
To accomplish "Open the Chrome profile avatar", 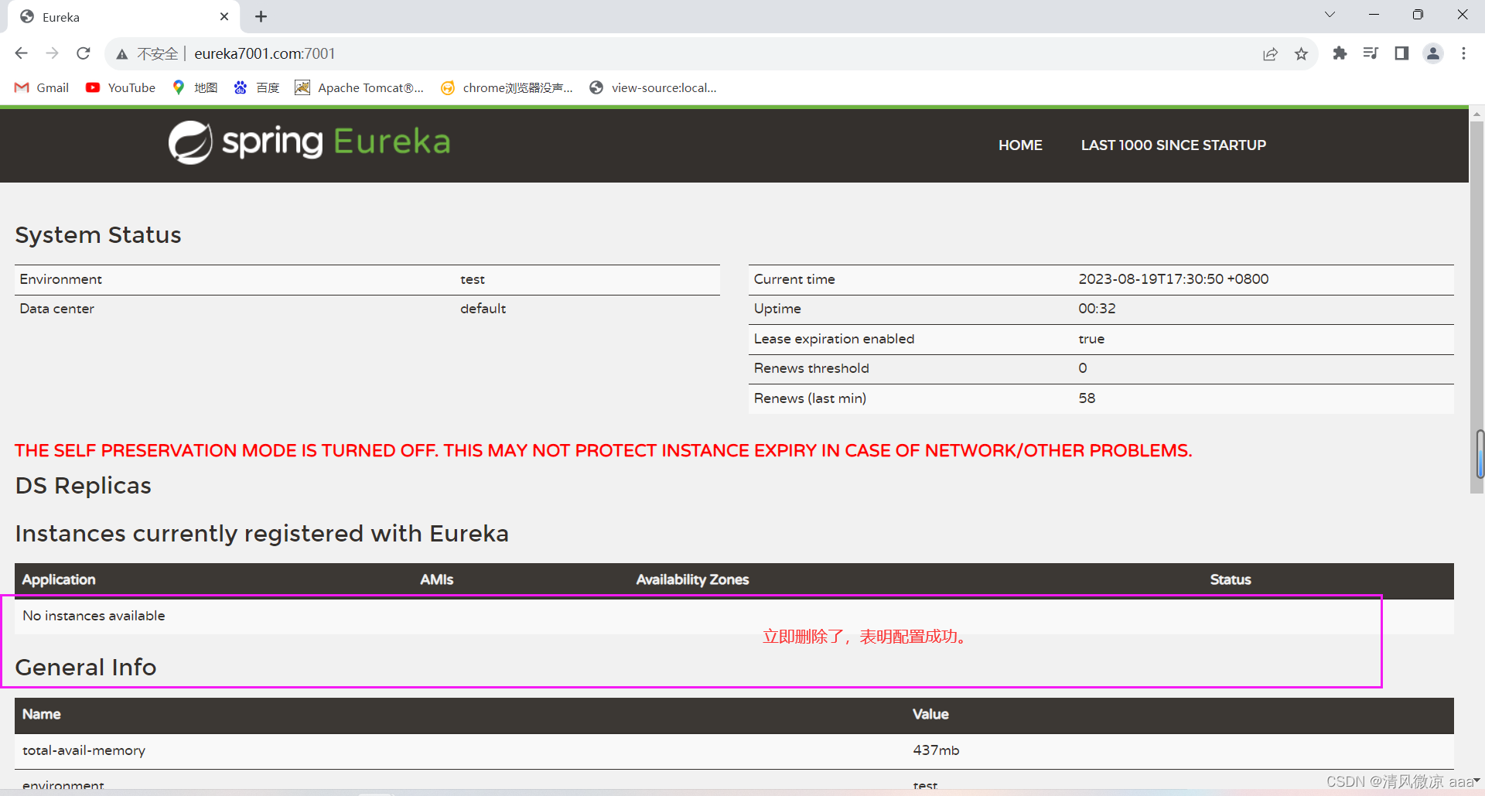I will [x=1433, y=53].
